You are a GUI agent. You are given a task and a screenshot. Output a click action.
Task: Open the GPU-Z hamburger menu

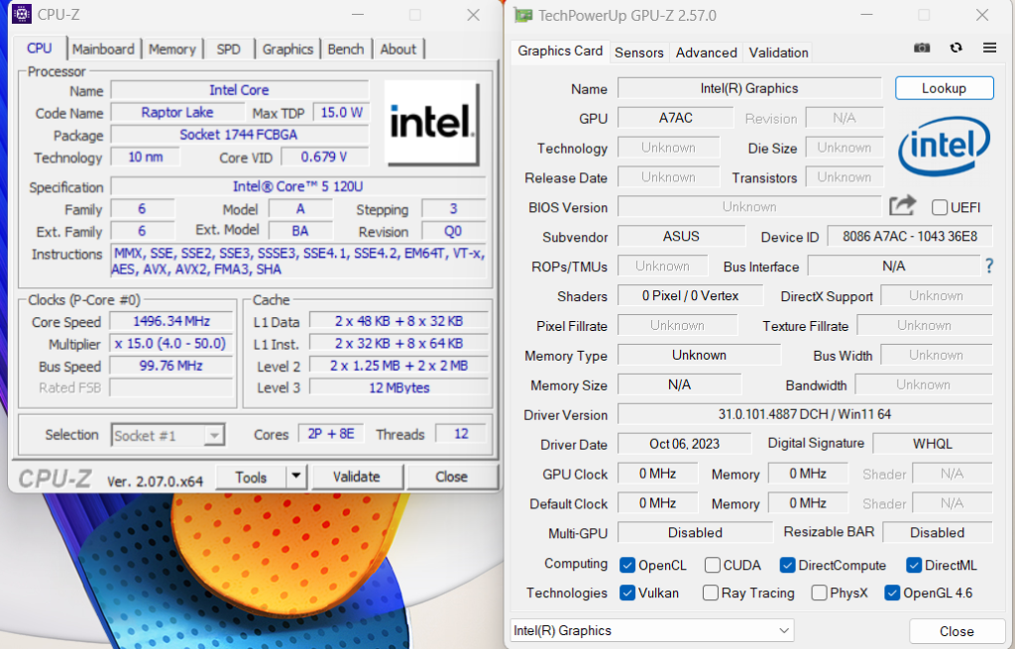click(x=989, y=48)
